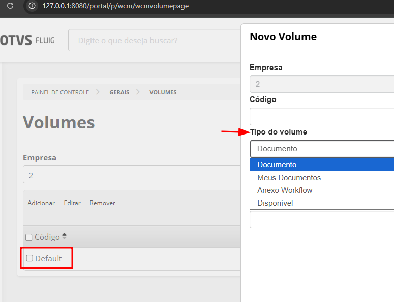Click the Código field in Novo Volume

[321, 116]
